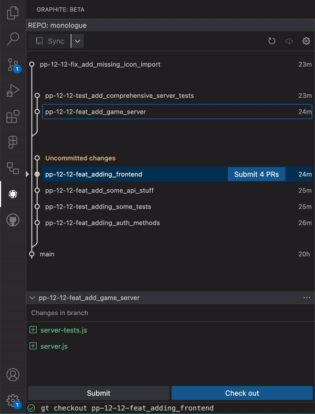This screenshot has height=414, width=315.
Task: Click the GRAPHITE: BETA panel title
Action: pos(60,9)
